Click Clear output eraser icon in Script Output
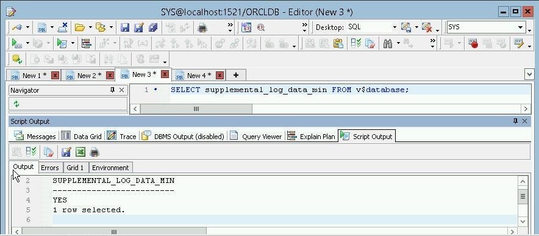 tap(48, 152)
